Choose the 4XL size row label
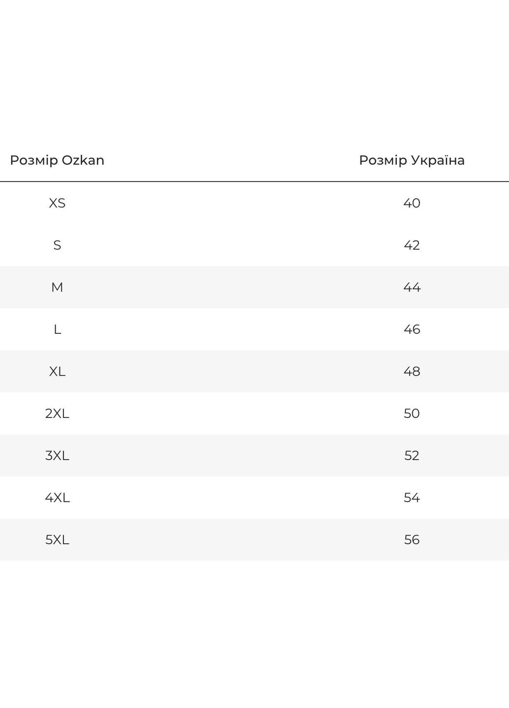This screenshot has width=509, height=708. pos(57,498)
